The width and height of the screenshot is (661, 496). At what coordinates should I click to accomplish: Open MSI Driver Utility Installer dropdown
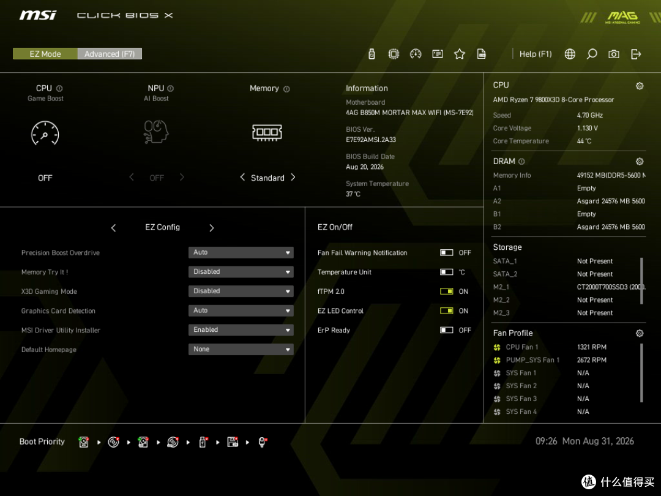[x=241, y=330]
